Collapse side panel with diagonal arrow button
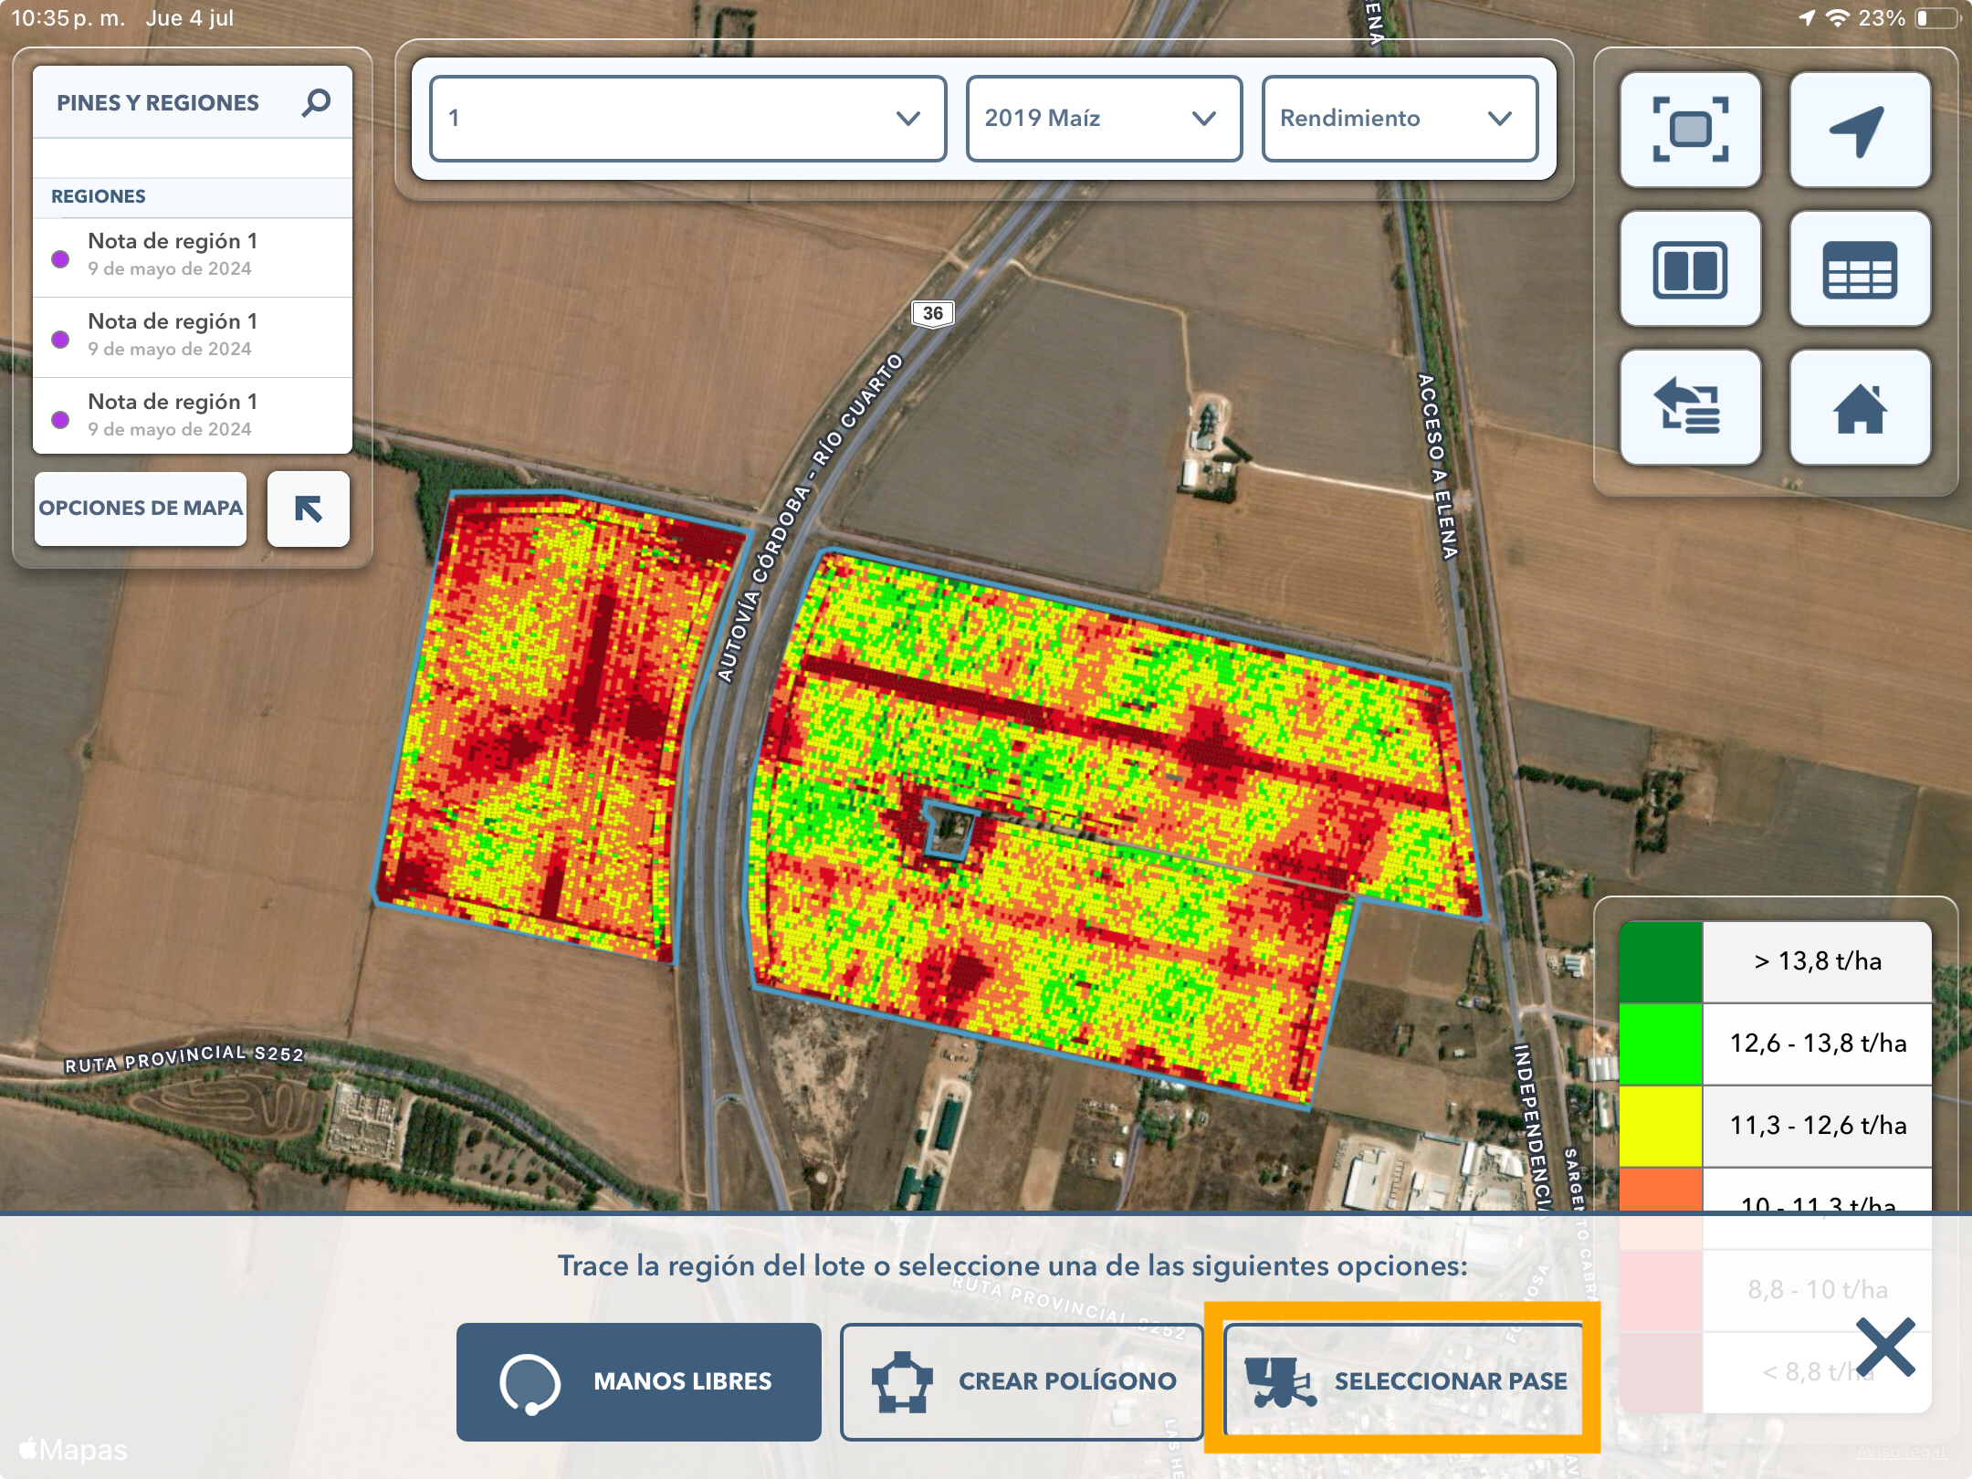The width and height of the screenshot is (1972, 1479). (309, 509)
